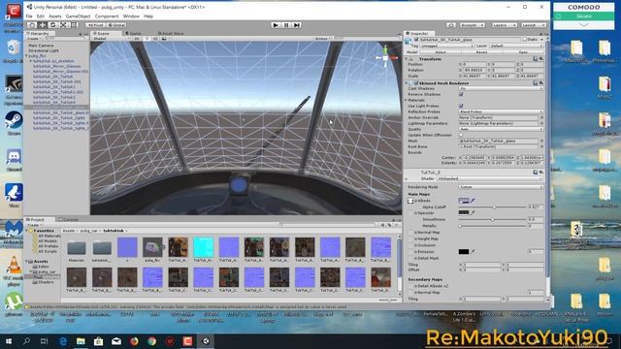Click the cloud services icon
Screen dimensions: 621x349
451,25
